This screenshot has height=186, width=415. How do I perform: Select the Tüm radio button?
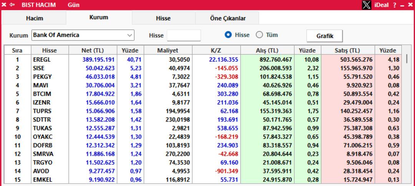(x=259, y=35)
